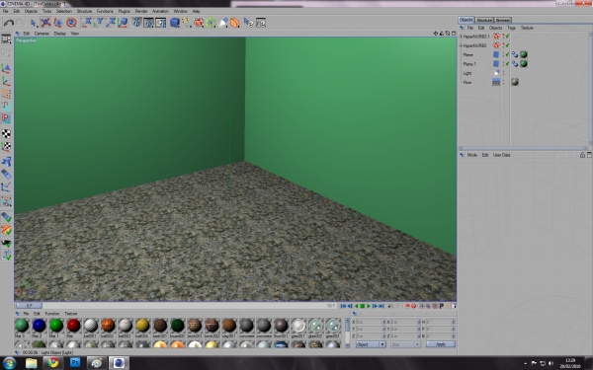Expand the HyperNURBS object tree

[461, 45]
